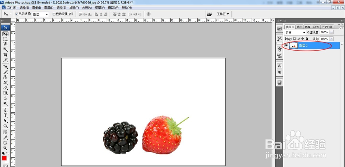Reset default foreground and background colors
Viewport: 345px width, 167px height.
pos(3,153)
